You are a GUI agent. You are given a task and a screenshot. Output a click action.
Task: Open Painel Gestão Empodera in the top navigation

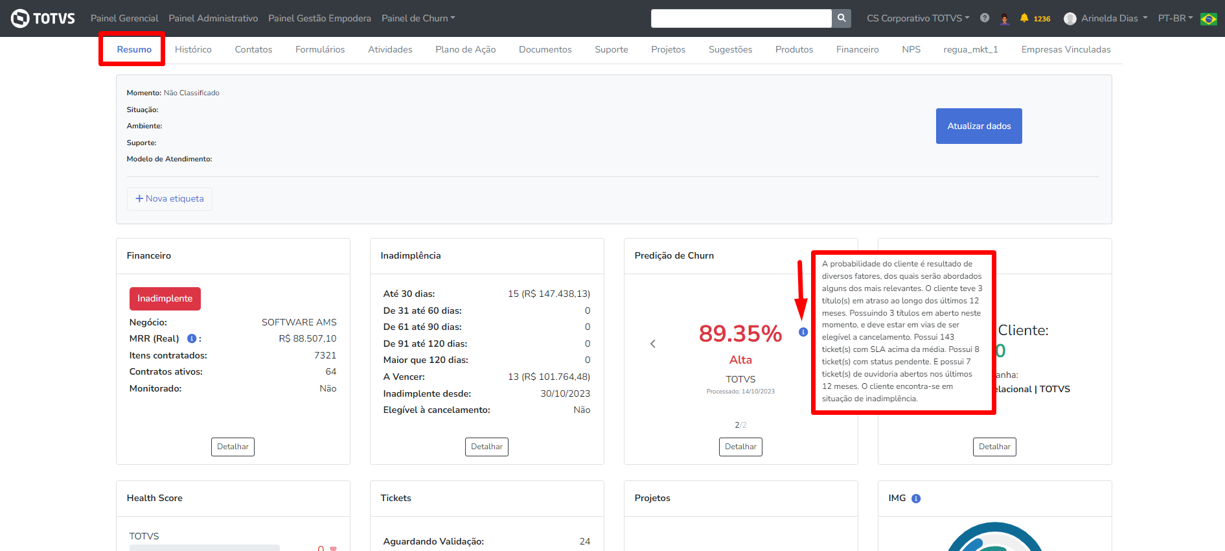pos(319,18)
